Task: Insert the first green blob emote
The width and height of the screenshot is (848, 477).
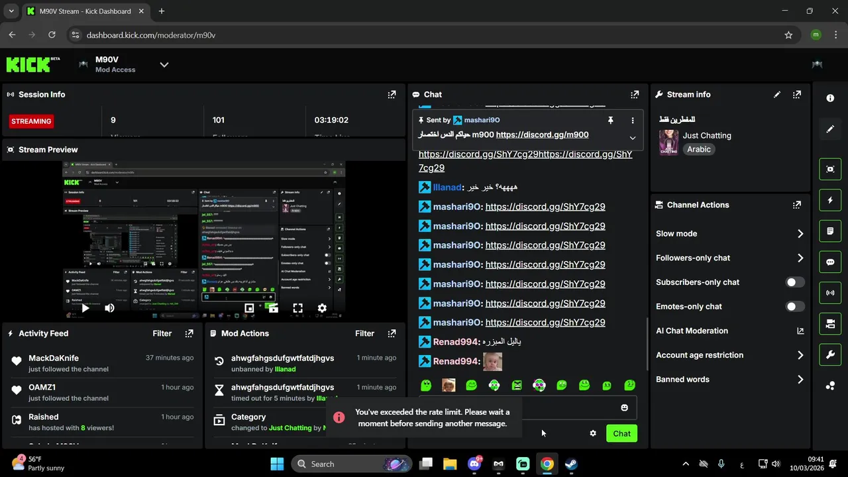Action: (426, 385)
